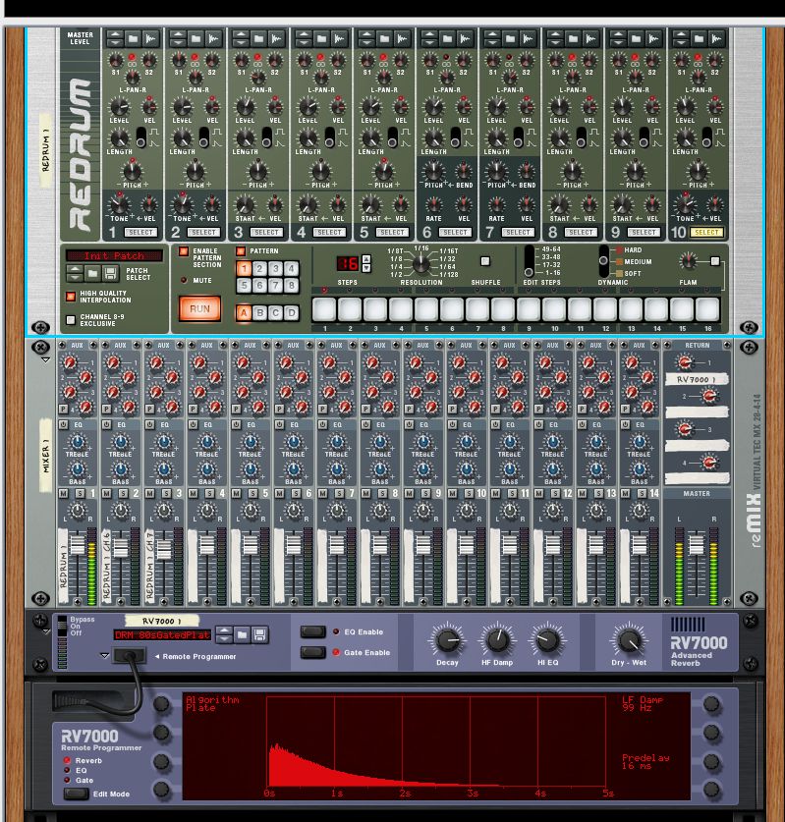Viewport: 785px width, 822px height.
Task: Toggle High Quality Interpolation in Redrum
Action: 71,297
